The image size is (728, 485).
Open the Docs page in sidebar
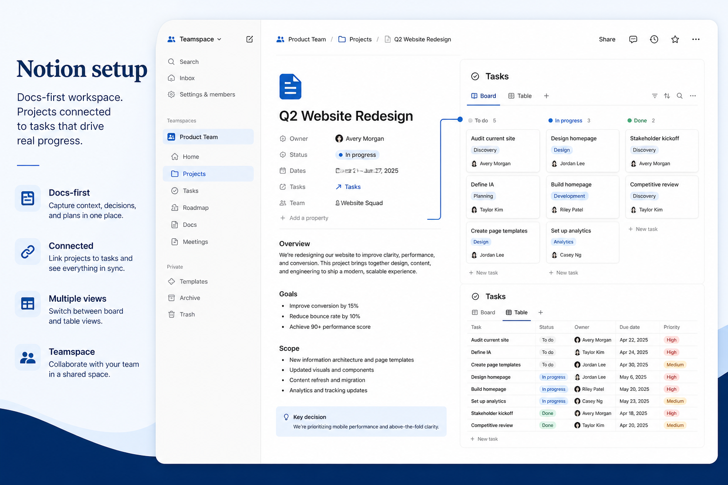tap(184, 225)
